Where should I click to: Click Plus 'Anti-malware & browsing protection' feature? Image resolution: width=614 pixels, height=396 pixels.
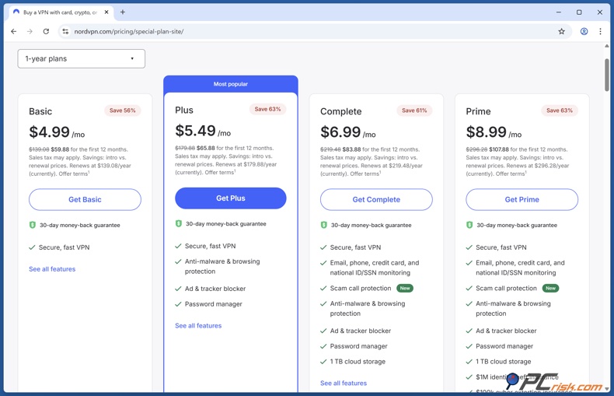click(x=222, y=266)
